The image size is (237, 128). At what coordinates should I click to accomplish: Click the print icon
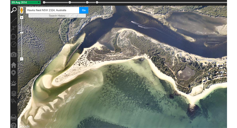[x=14, y=117]
